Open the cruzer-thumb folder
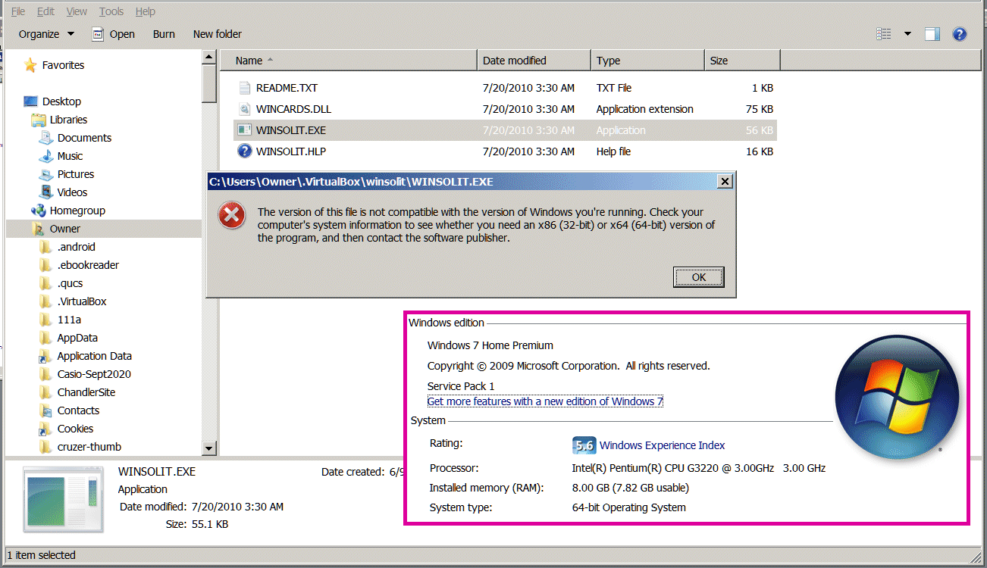This screenshot has width=987, height=568. pos(89,447)
